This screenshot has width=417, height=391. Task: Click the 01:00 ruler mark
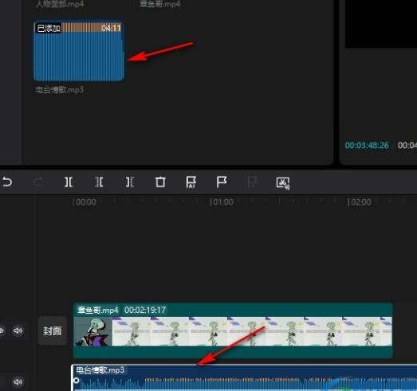223,202
